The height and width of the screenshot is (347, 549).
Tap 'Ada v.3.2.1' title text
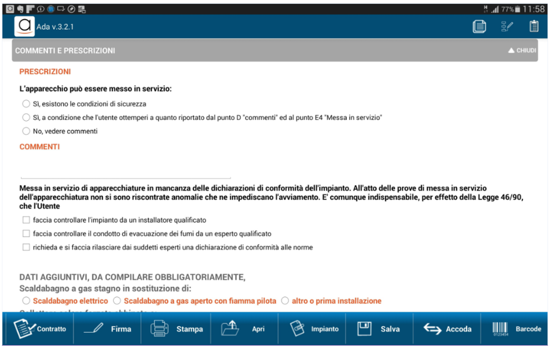tap(55, 27)
